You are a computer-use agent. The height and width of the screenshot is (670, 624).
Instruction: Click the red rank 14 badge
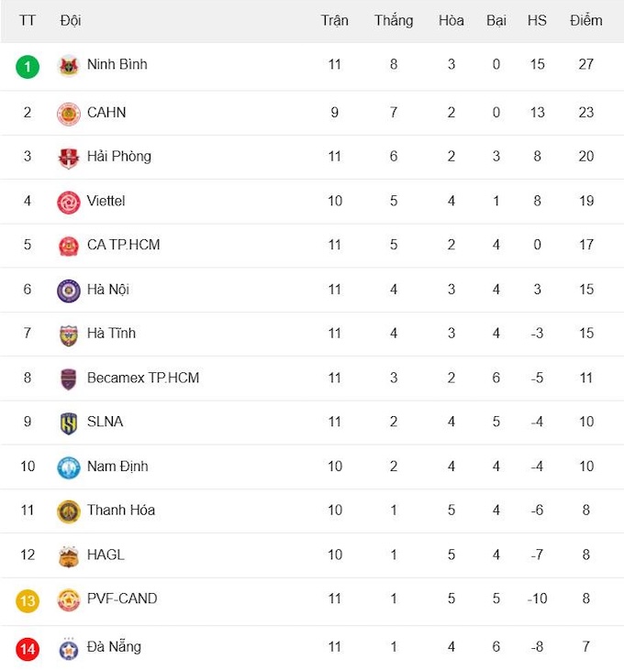28,649
